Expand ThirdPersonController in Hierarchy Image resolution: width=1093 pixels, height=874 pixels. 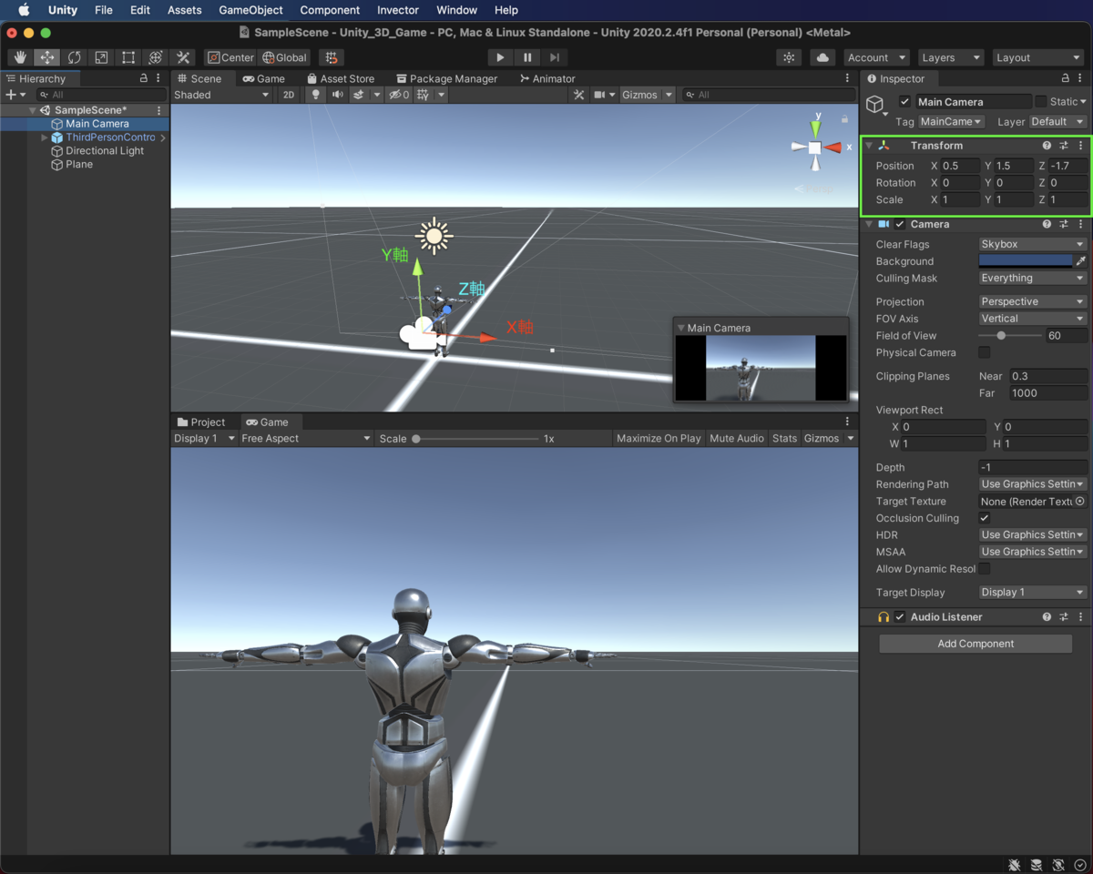[x=44, y=137]
